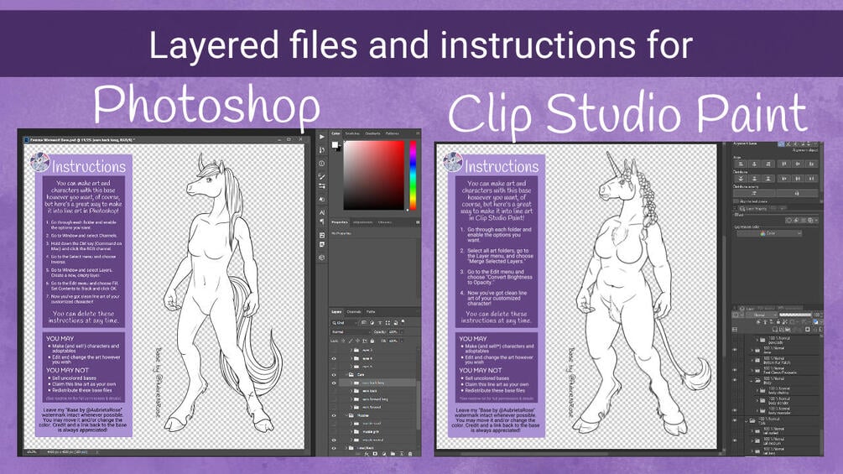Switch to the Swatches tab

pos(352,133)
